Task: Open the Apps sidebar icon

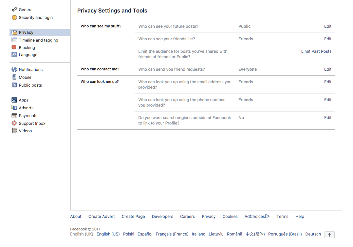Action: pos(14,100)
